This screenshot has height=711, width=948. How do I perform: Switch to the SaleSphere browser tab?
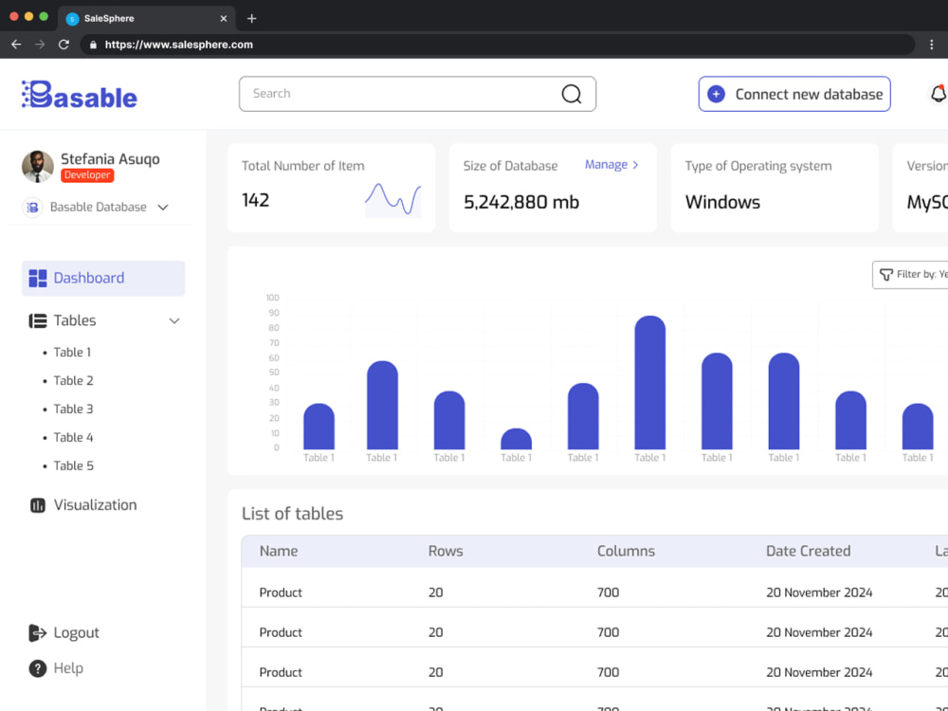(145, 18)
